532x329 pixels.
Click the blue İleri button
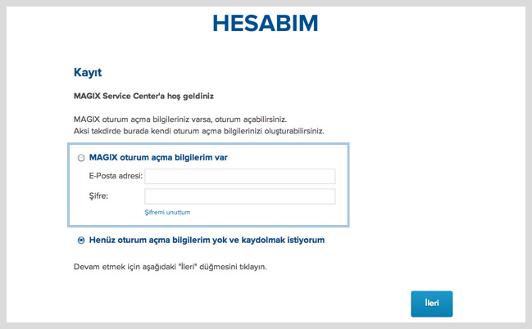click(431, 304)
